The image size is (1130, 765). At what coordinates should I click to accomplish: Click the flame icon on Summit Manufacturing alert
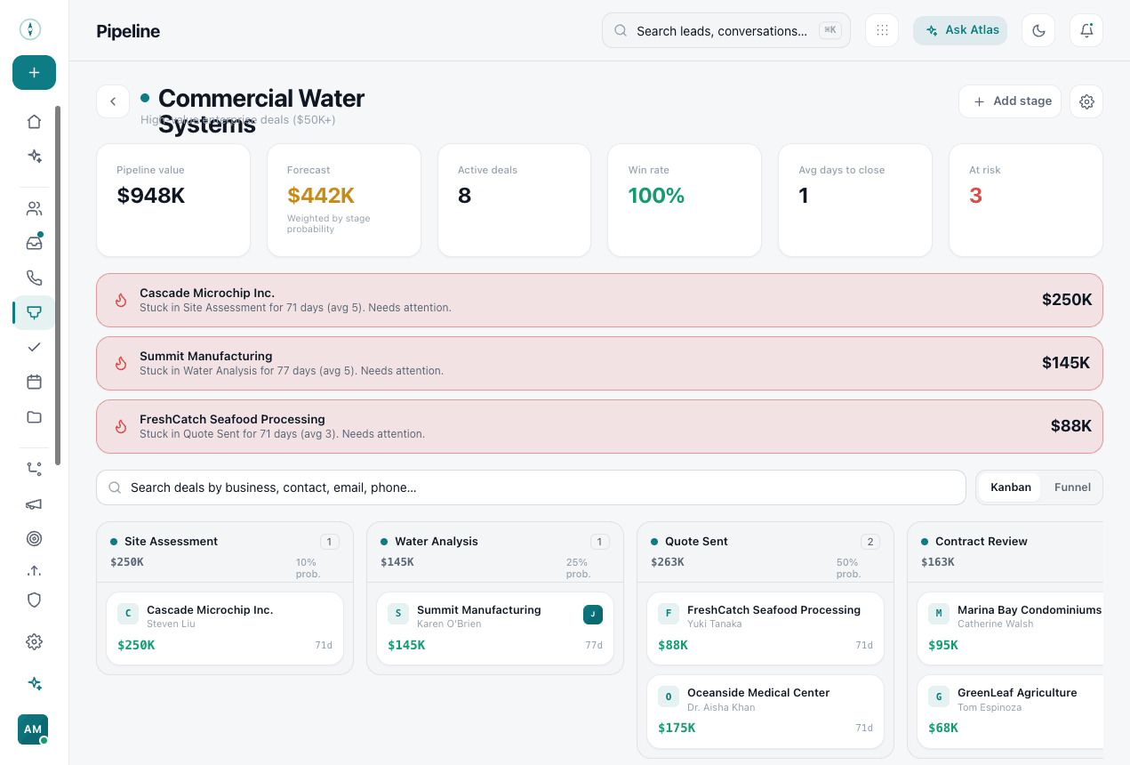click(x=121, y=363)
